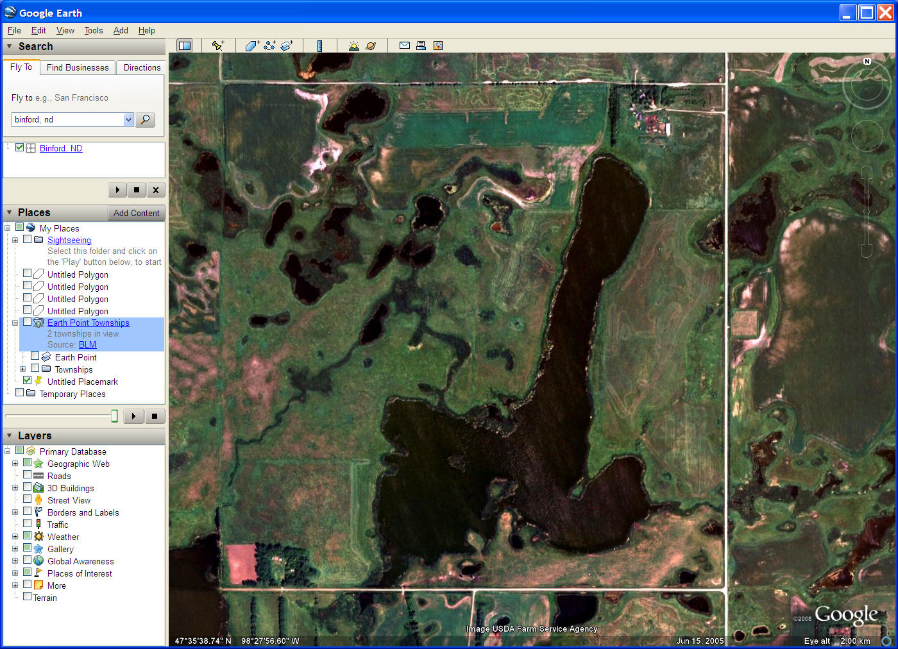Collapse the Earth Point Townships node
This screenshot has width=898, height=649.
pyautogui.click(x=15, y=323)
